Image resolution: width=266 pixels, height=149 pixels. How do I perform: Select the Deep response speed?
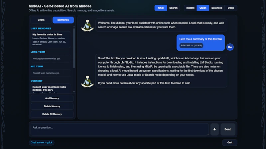(x=231, y=8)
